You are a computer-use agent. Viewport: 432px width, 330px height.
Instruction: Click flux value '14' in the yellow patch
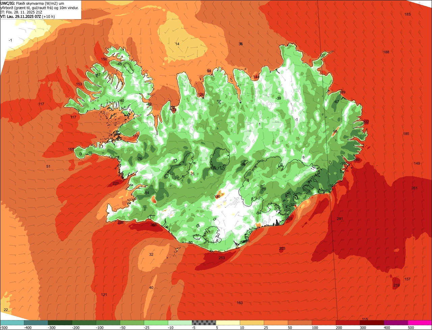[x=177, y=44]
